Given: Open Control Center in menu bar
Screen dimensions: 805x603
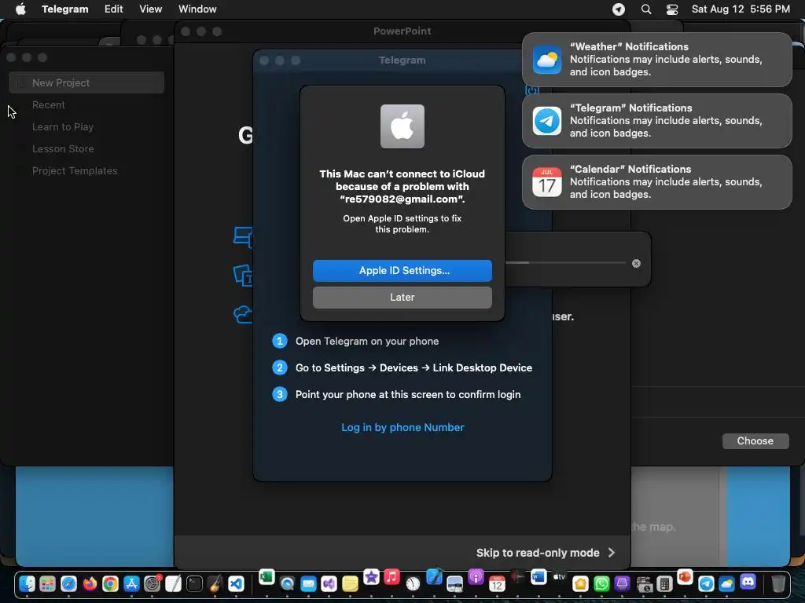Looking at the screenshot, I should click(x=671, y=9).
